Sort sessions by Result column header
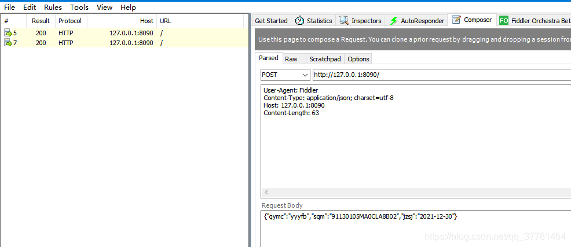Image resolution: width=571 pixels, height=247 pixels. [41, 21]
